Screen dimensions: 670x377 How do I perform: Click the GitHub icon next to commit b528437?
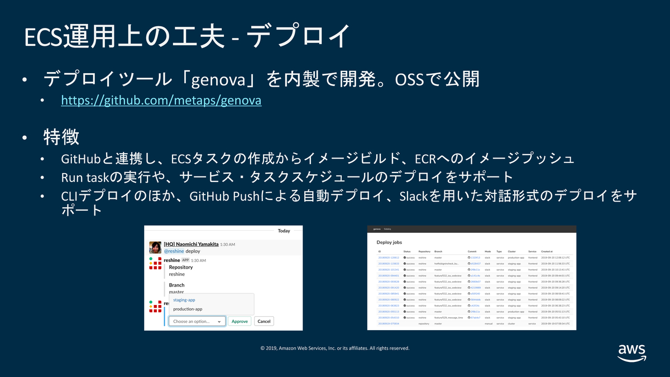point(469,264)
